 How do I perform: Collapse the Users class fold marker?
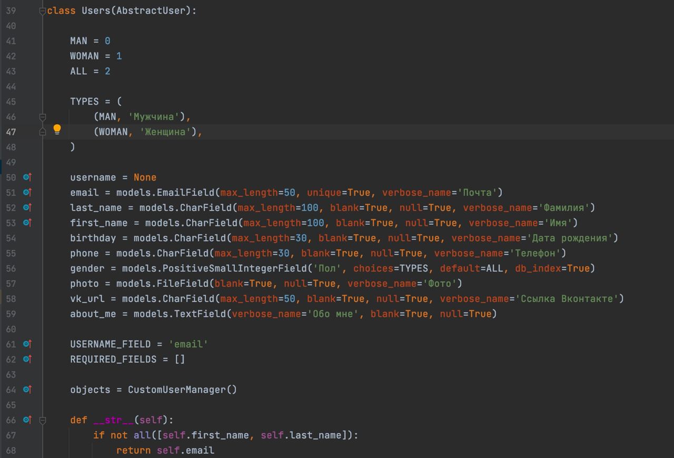pyautogui.click(x=43, y=11)
